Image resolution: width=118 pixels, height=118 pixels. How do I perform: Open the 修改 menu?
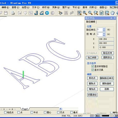point(46,8)
